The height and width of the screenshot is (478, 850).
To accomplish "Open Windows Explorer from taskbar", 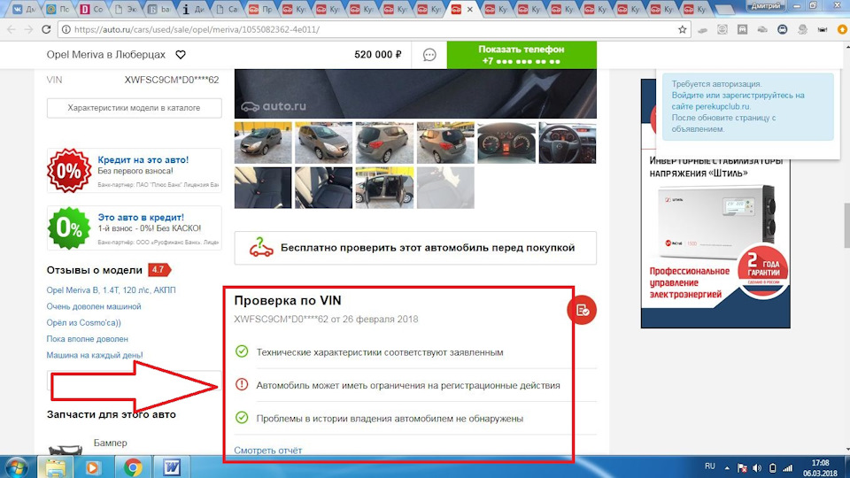I will 55,467.
